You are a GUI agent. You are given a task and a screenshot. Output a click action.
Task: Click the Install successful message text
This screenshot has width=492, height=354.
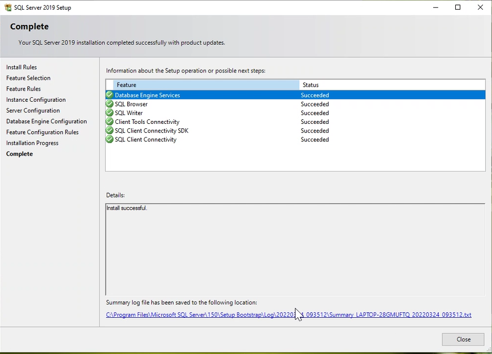tap(127, 208)
